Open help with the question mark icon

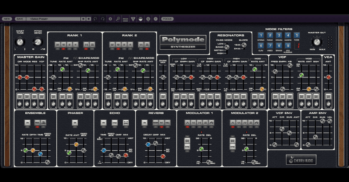156,19
